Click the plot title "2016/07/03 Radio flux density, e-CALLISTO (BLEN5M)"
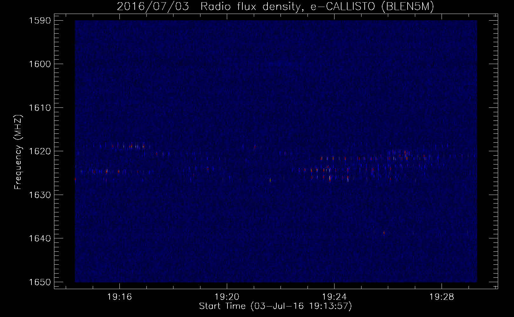The width and height of the screenshot is (514, 317). click(x=275, y=7)
